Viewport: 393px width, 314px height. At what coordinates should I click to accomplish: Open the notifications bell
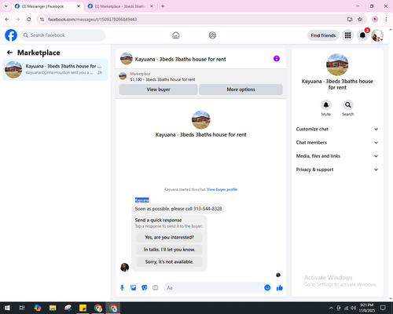362,35
